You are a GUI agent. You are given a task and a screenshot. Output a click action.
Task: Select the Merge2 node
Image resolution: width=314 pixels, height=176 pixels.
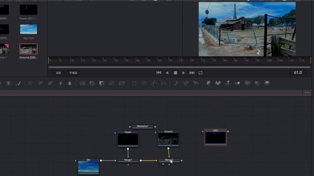coord(169,160)
